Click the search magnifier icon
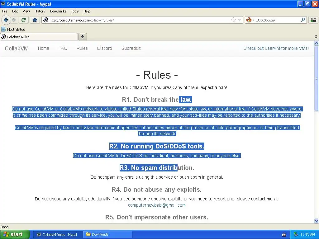The image size is (319, 239). click(303, 20)
